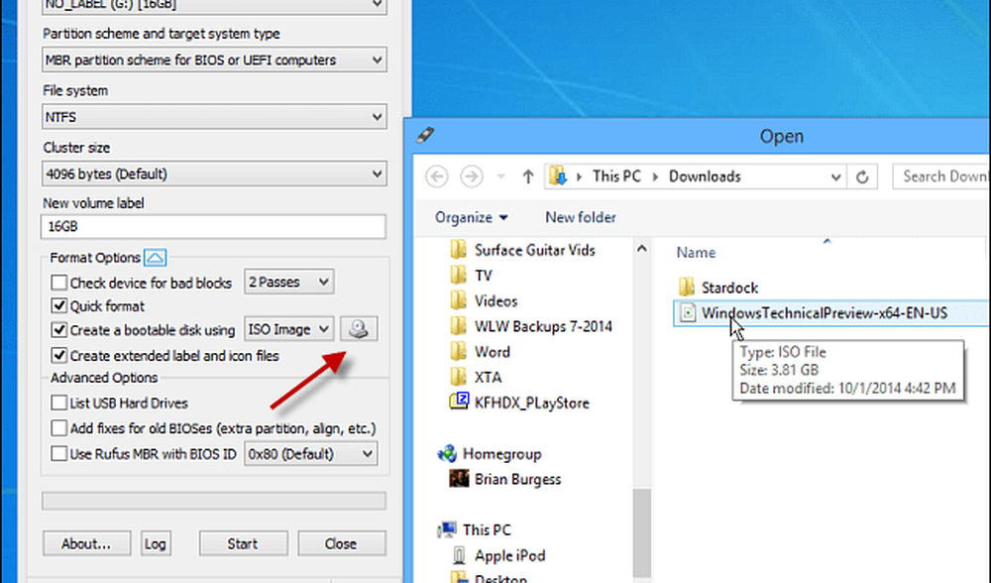Click the Downloads location icon in address bar
The image size is (991, 583).
[558, 175]
